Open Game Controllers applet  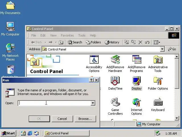coord(115,106)
